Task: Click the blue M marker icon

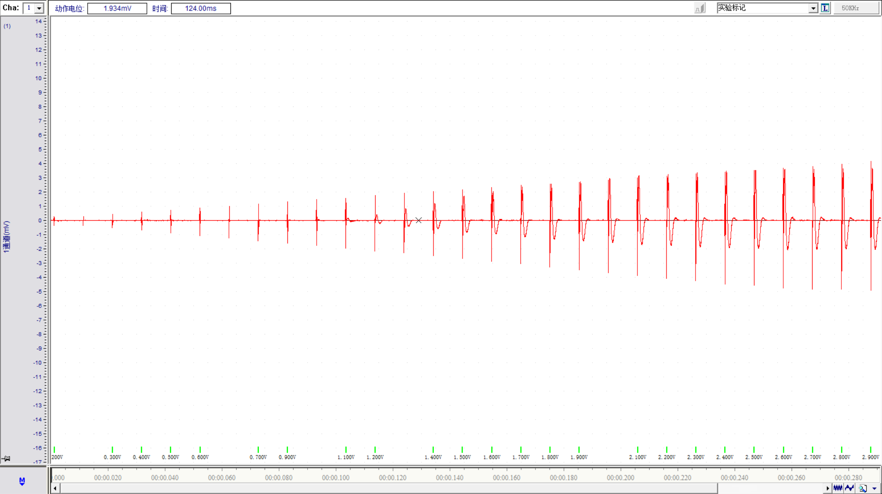Action: click(22, 481)
